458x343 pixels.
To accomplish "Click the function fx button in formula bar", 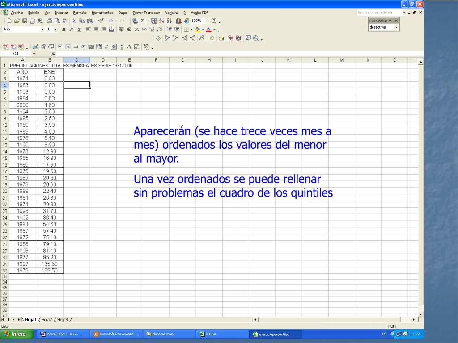I will point(53,54).
